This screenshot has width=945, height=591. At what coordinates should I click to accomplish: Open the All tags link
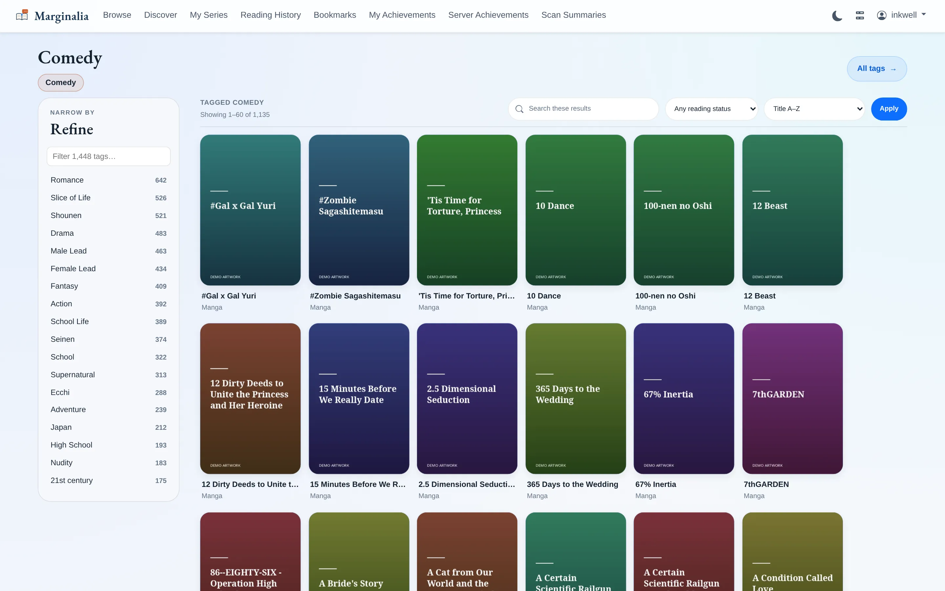tap(877, 69)
